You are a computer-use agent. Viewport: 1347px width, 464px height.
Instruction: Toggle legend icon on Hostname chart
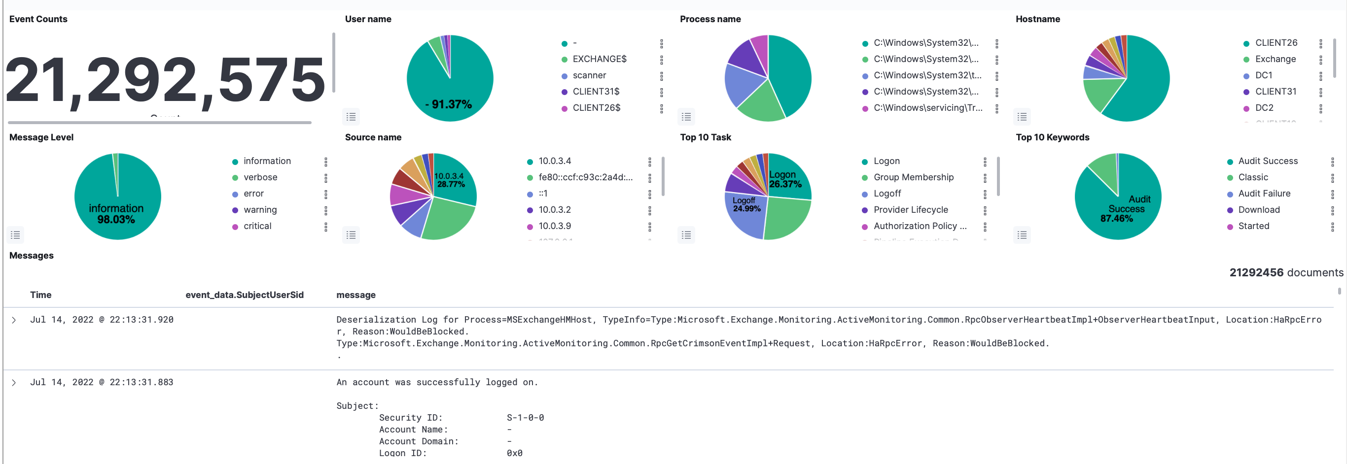click(1022, 117)
